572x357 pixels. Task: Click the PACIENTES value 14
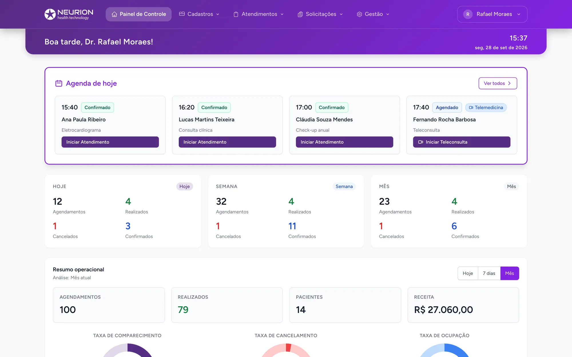point(301,310)
